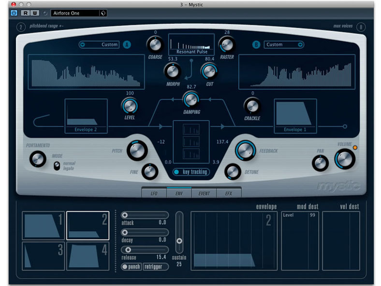
Task: Click the large envelope 2 curve display
Action: click(x=234, y=241)
